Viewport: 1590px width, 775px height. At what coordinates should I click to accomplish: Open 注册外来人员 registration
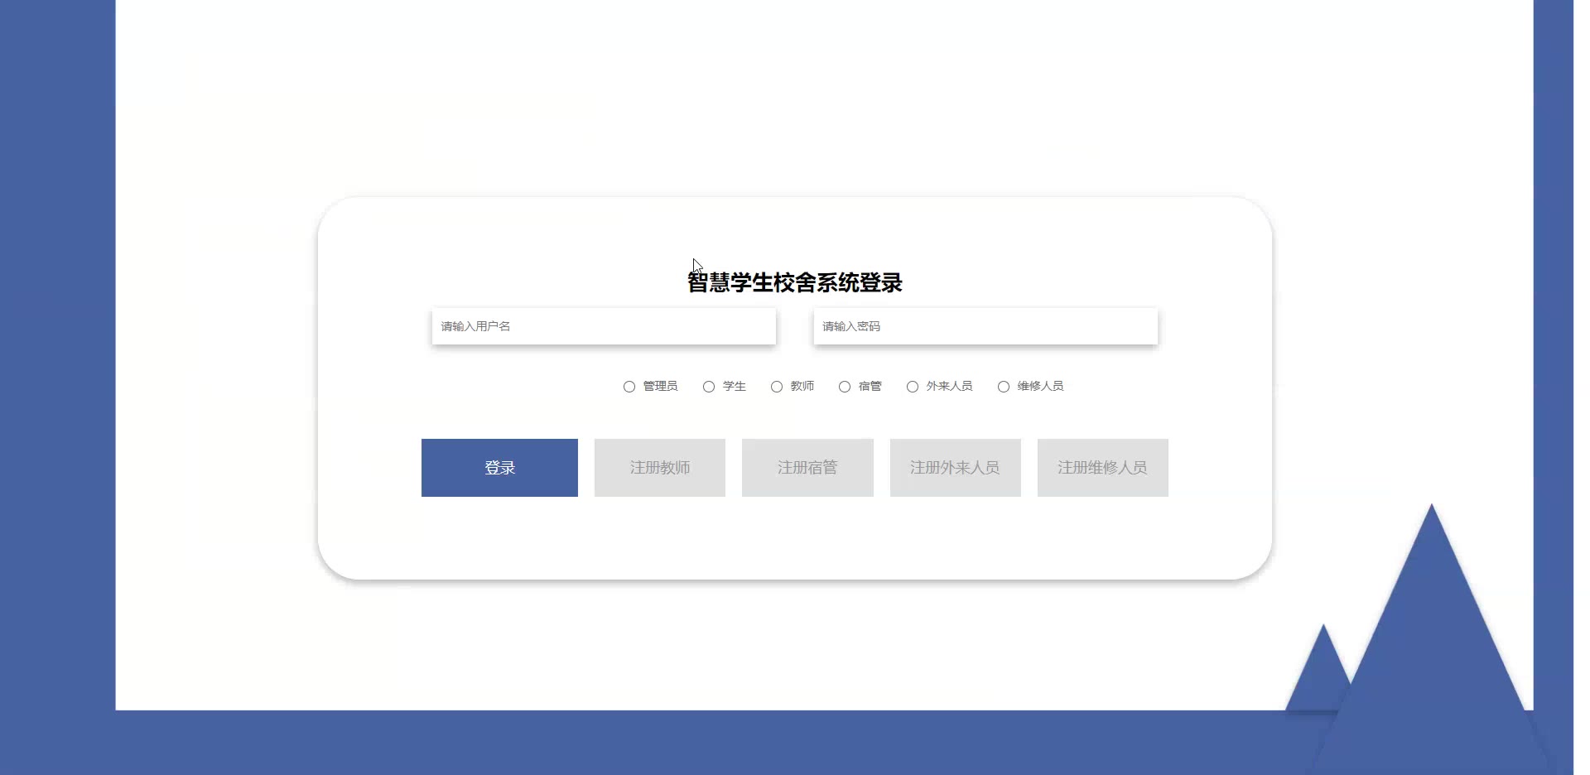[x=956, y=468]
